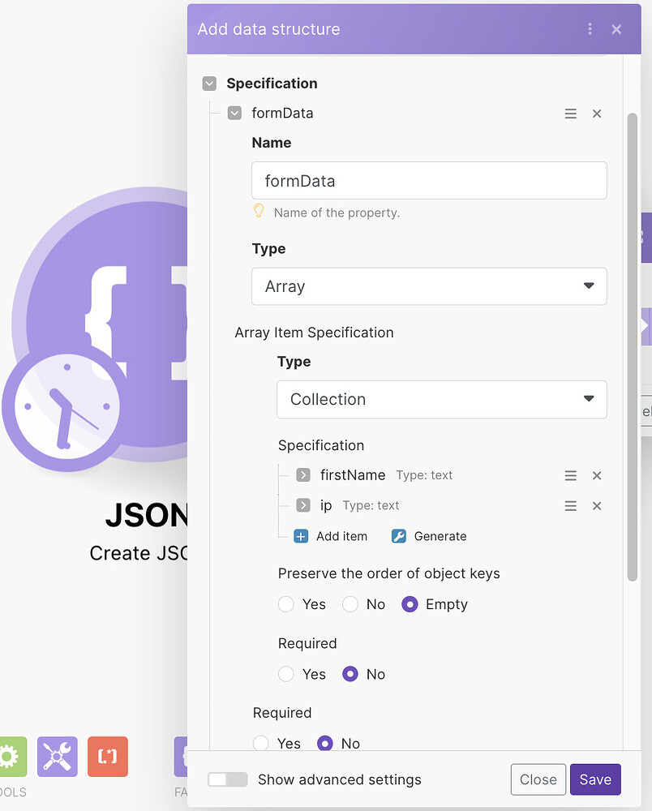The width and height of the screenshot is (652, 811).
Task: Open the three-dot menu in dialog header
Action: click(x=590, y=29)
